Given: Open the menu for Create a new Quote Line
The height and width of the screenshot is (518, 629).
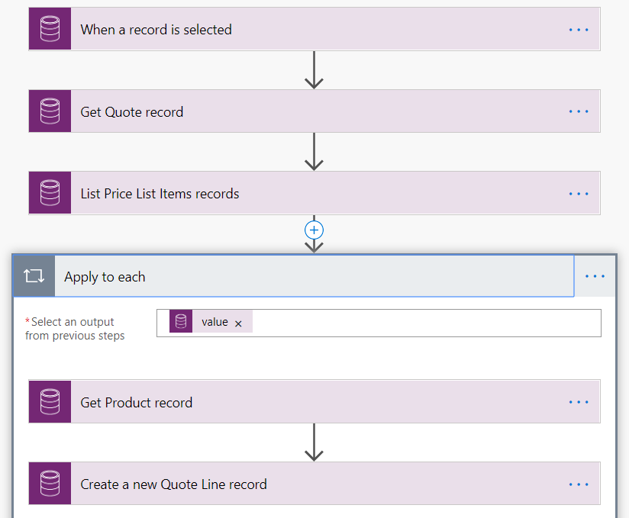Looking at the screenshot, I should tap(579, 484).
